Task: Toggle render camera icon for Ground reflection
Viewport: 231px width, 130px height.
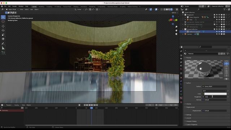Action: (x=224, y=29)
